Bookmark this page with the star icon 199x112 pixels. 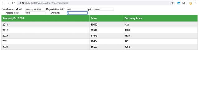tap(172, 3)
